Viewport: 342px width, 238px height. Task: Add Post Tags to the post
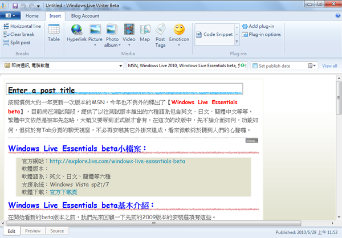[x=161, y=34]
